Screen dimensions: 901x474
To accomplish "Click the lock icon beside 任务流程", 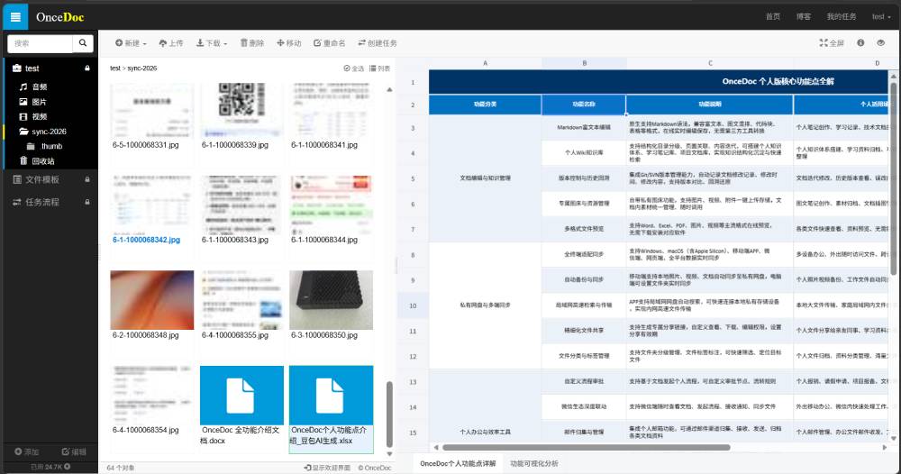I will (87, 202).
